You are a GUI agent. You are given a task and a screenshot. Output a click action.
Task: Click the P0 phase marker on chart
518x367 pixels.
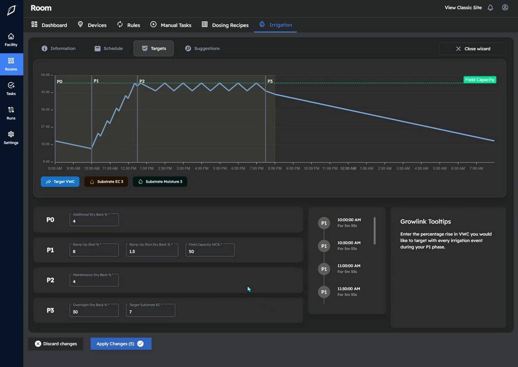(59, 82)
